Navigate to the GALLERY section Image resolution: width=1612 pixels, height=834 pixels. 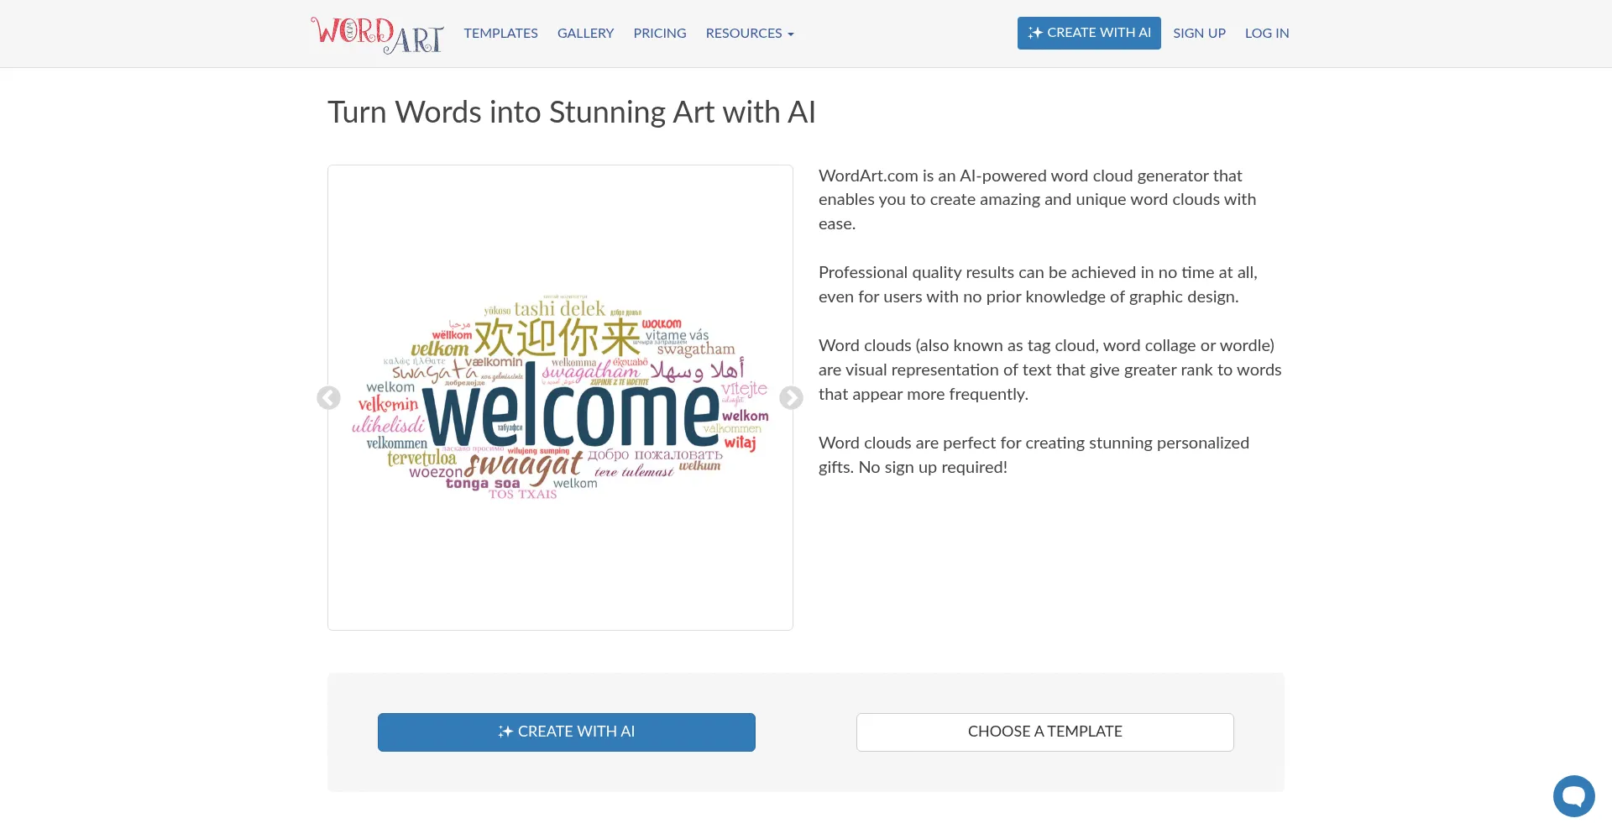(585, 34)
